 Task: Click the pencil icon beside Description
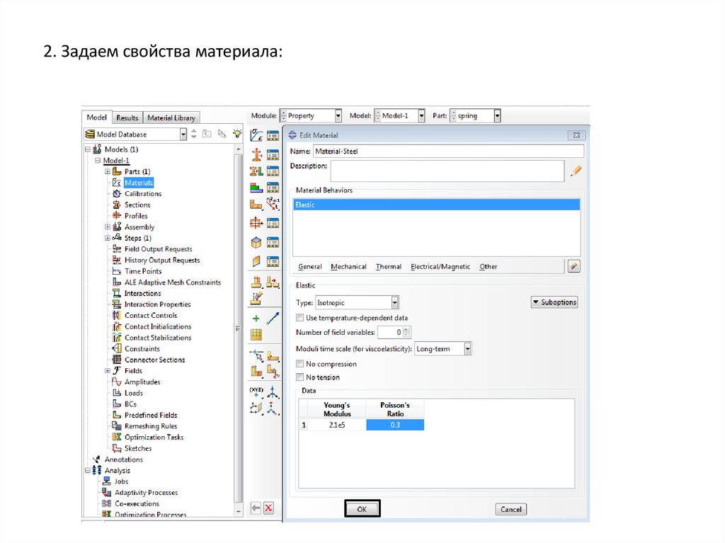click(x=576, y=171)
